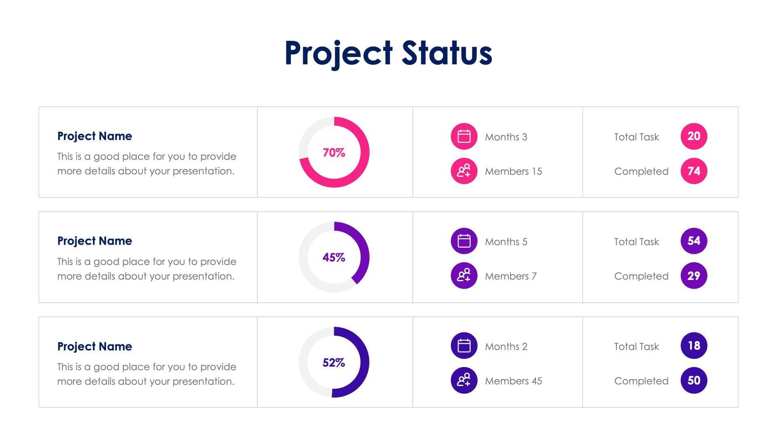Select the purple members icon beside Members 7

pos(464,276)
